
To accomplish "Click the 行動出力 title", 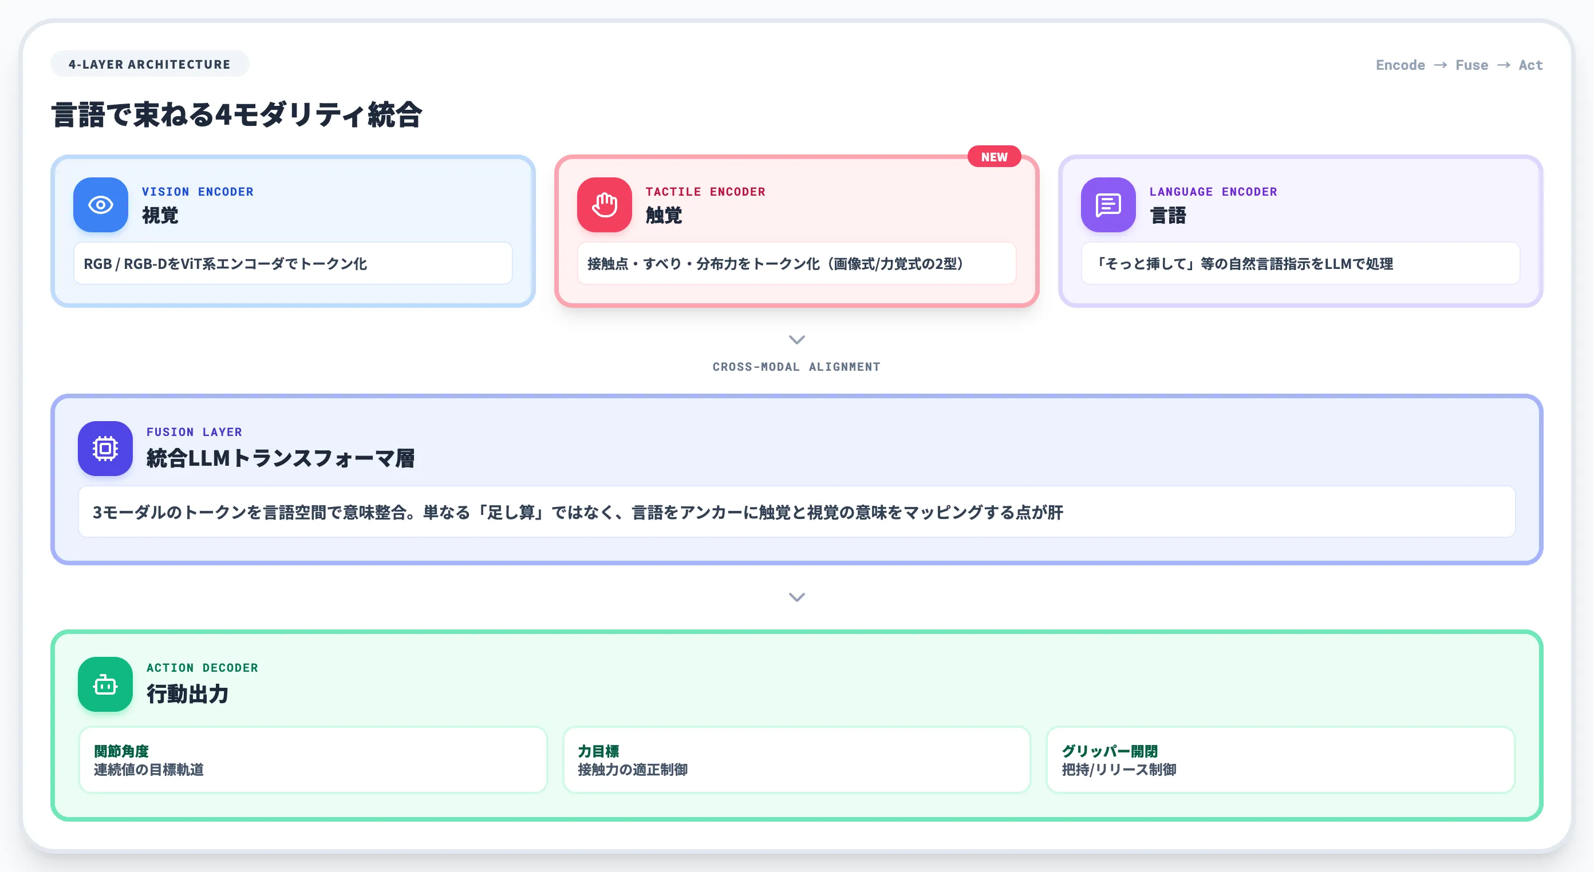I will coord(187,694).
